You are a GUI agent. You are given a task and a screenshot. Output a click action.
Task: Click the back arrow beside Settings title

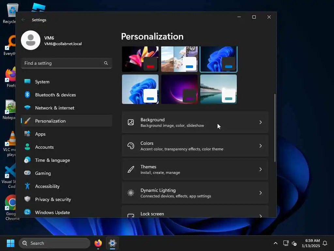[x=23, y=20]
